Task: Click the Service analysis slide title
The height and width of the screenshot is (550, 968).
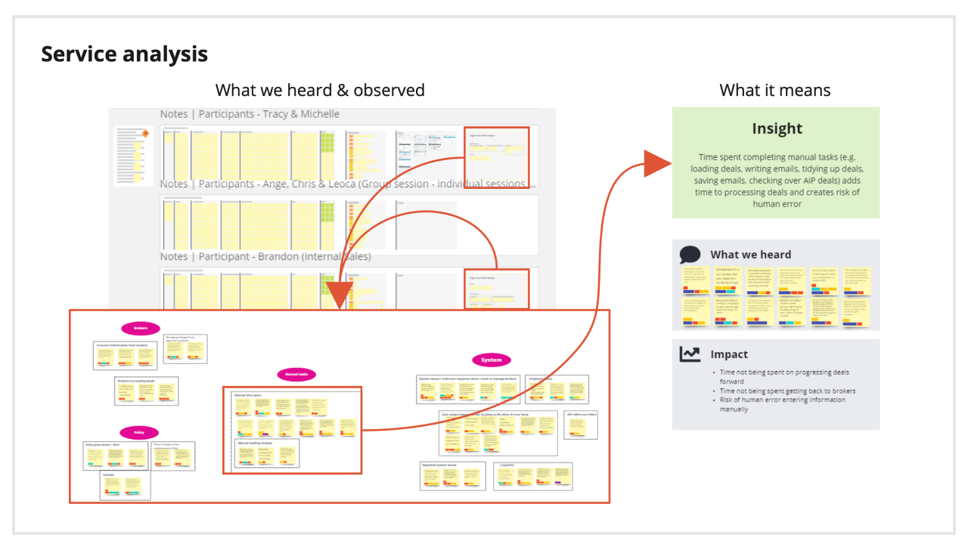Action: tap(124, 54)
